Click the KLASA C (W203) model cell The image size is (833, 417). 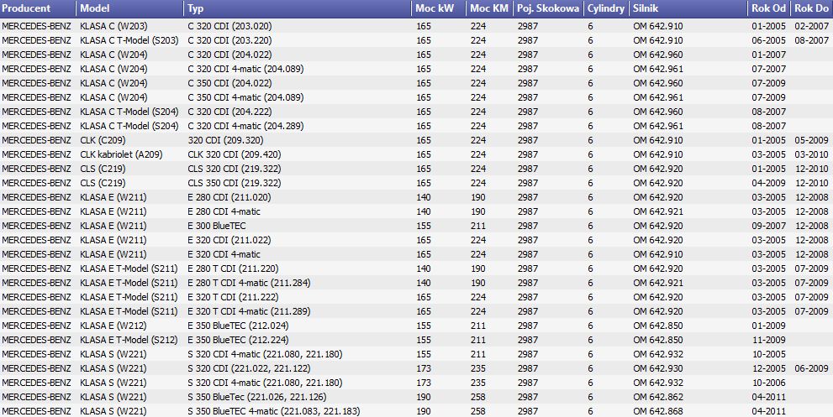point(113,26)
